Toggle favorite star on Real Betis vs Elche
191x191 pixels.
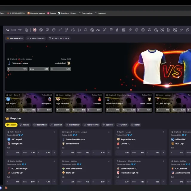[x=109, y=161]
